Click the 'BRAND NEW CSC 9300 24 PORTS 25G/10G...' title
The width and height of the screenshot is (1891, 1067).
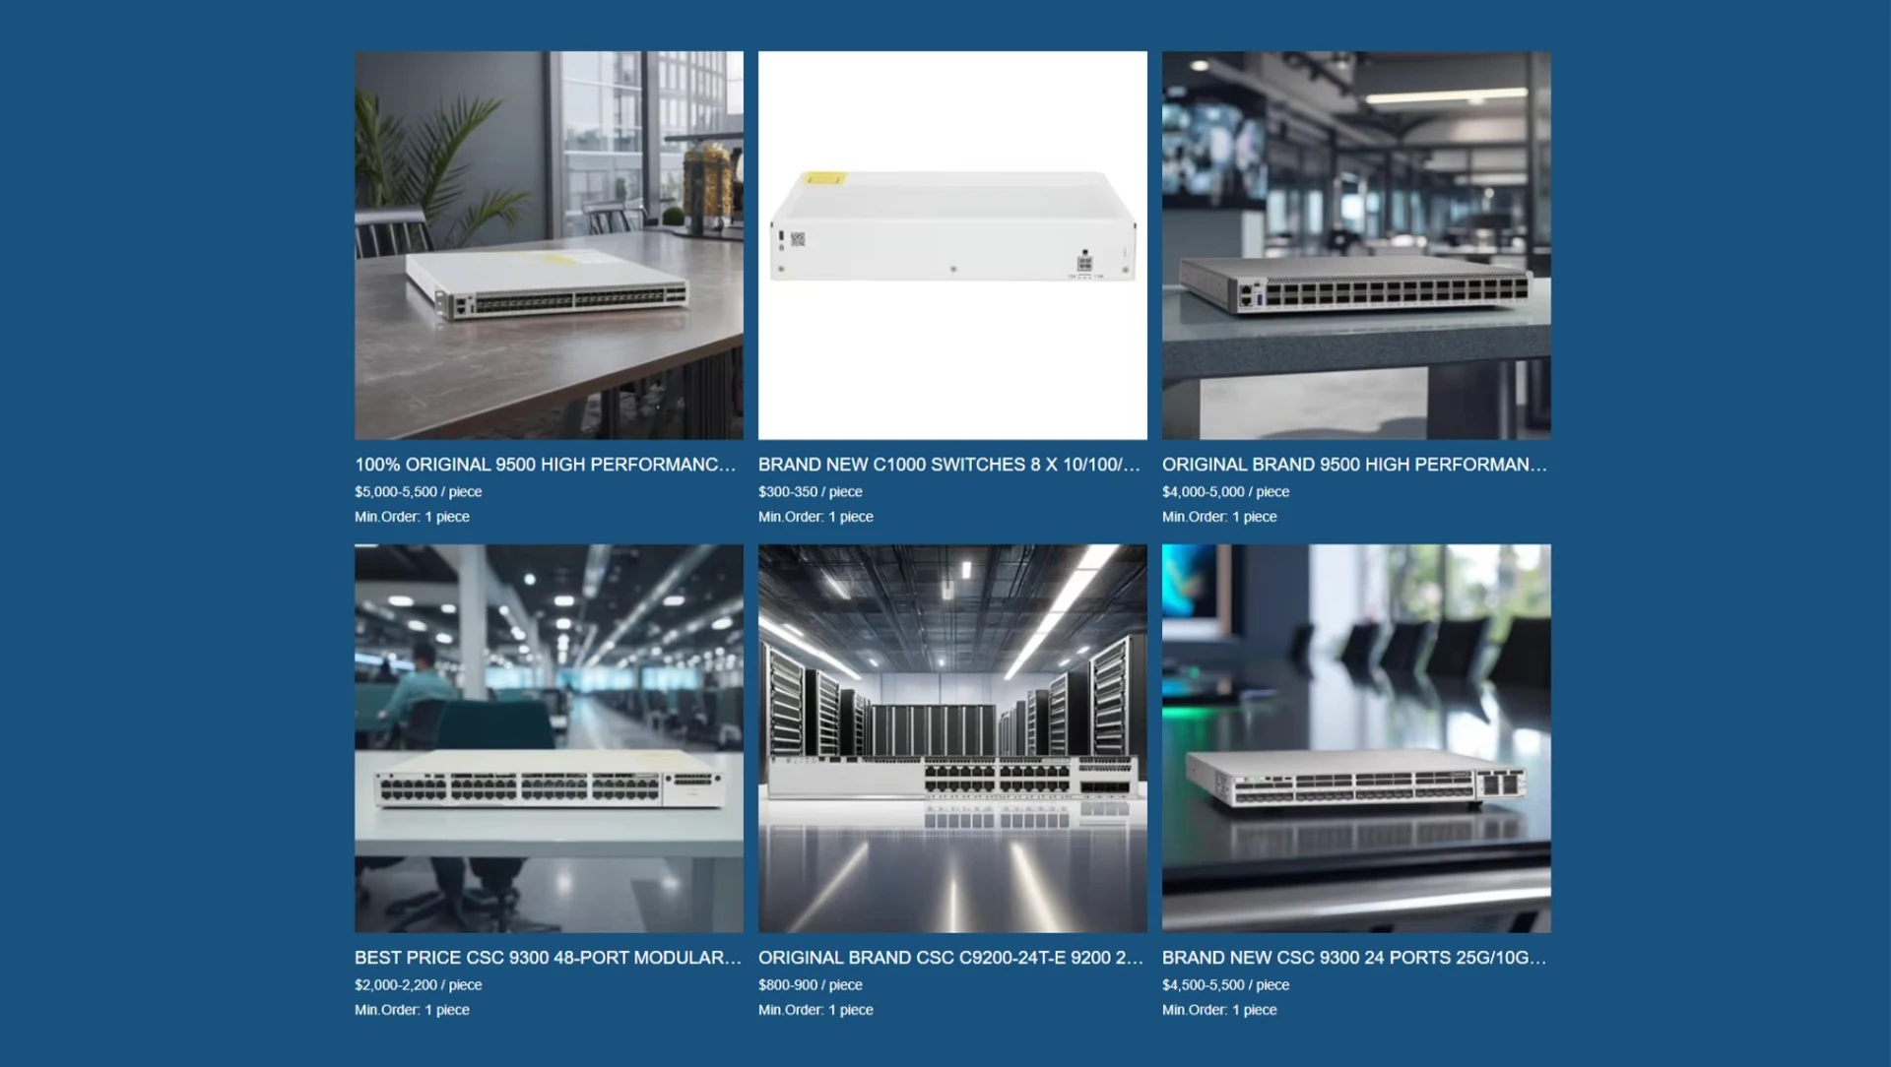1354,958
